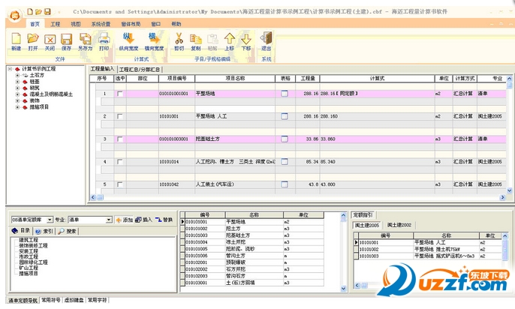Expand the 土石方 tree node
This screenshot has width=515, height=309.
17,75
